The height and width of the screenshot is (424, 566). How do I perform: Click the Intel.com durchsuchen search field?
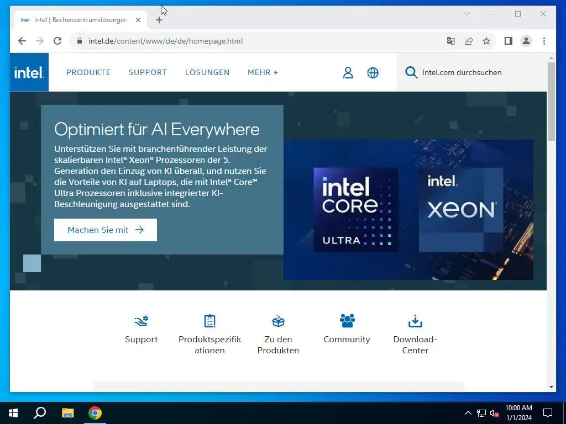471,72
